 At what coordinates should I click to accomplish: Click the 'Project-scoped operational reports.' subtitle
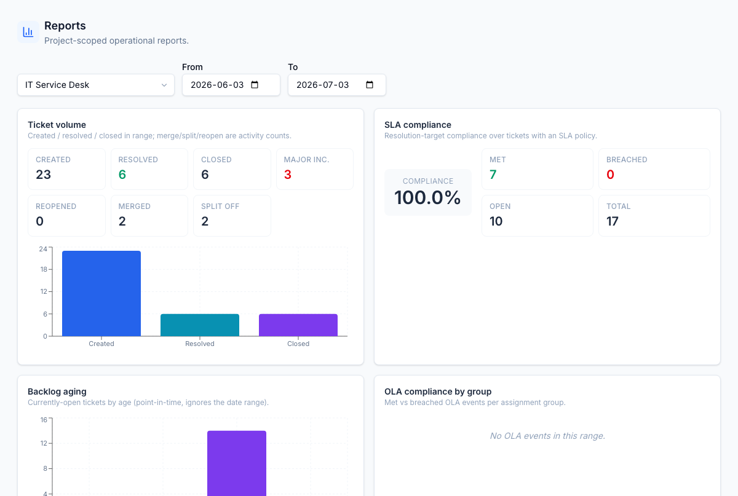click(x=116, y=41)
